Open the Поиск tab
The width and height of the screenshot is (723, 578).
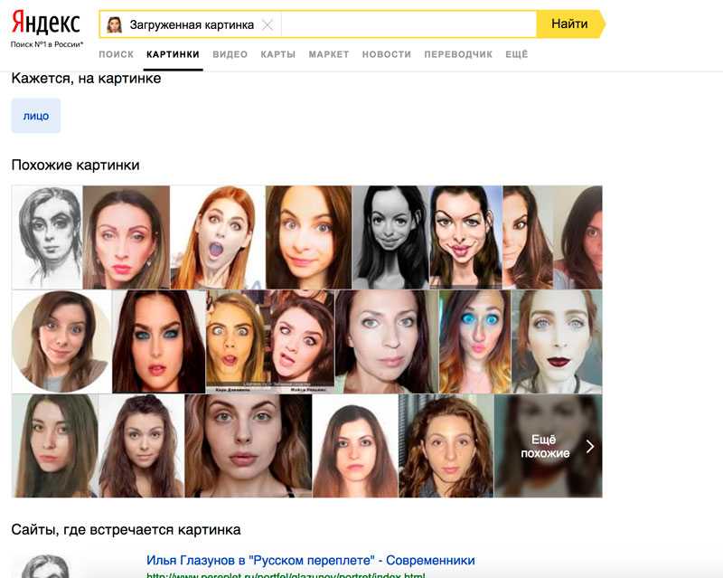point(117,54)
